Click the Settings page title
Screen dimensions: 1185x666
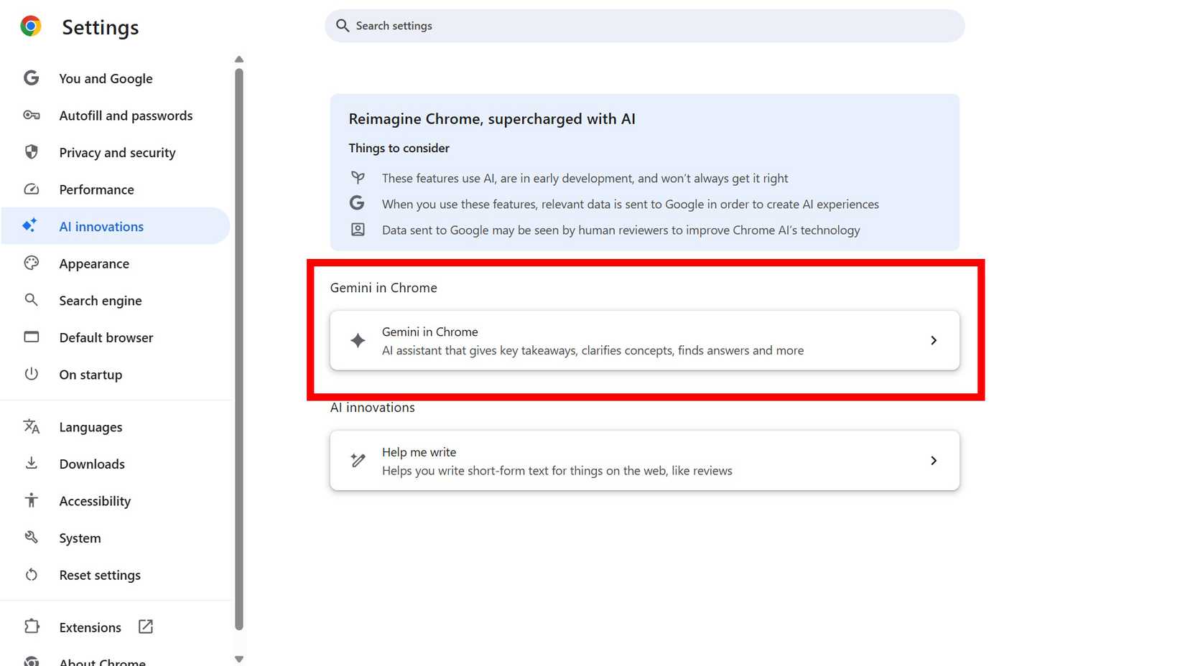(101, 27)
